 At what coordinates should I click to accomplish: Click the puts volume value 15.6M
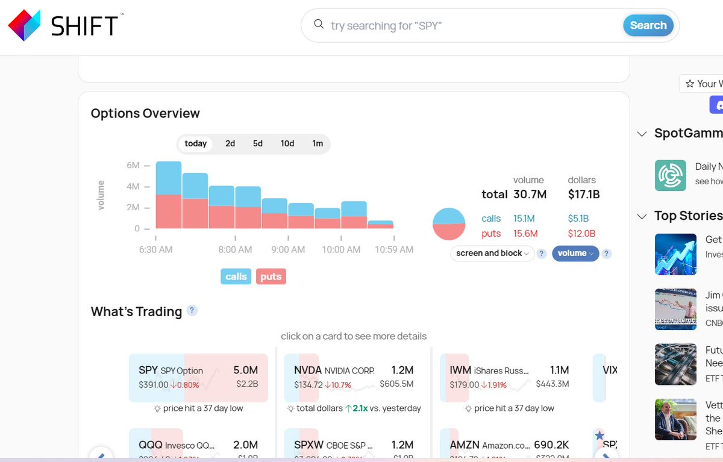525,234
